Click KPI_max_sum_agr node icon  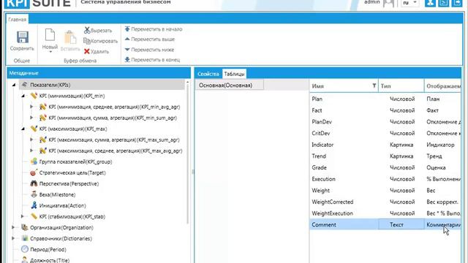(x=43, y=140)
